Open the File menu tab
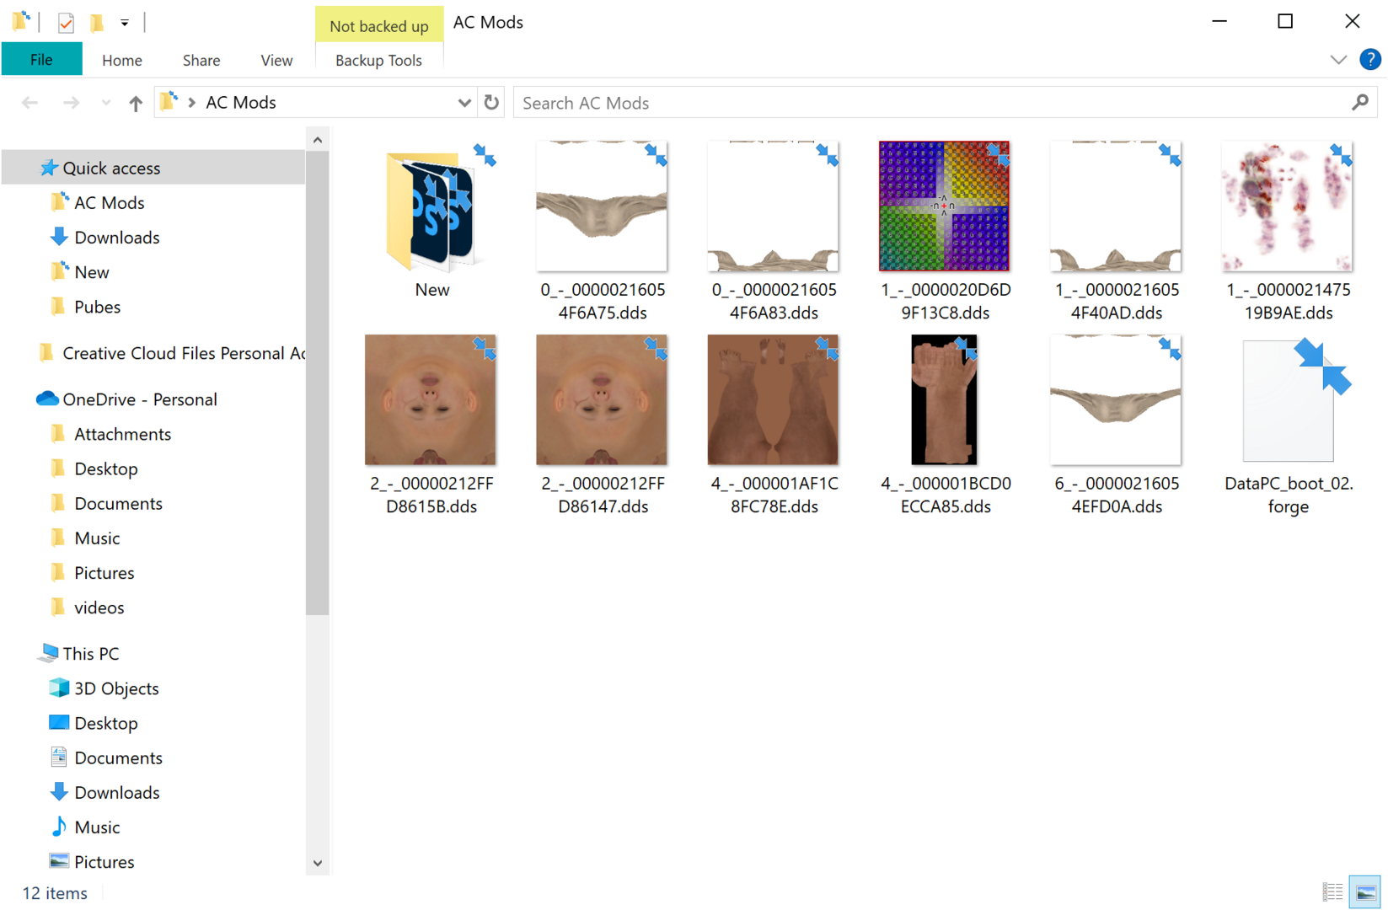The image size is (1388, 910). point(41,60)
